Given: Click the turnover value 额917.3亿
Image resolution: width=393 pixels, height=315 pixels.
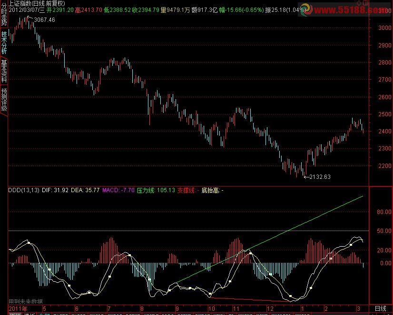Looking at the screenshot, I should pos(204,10).
